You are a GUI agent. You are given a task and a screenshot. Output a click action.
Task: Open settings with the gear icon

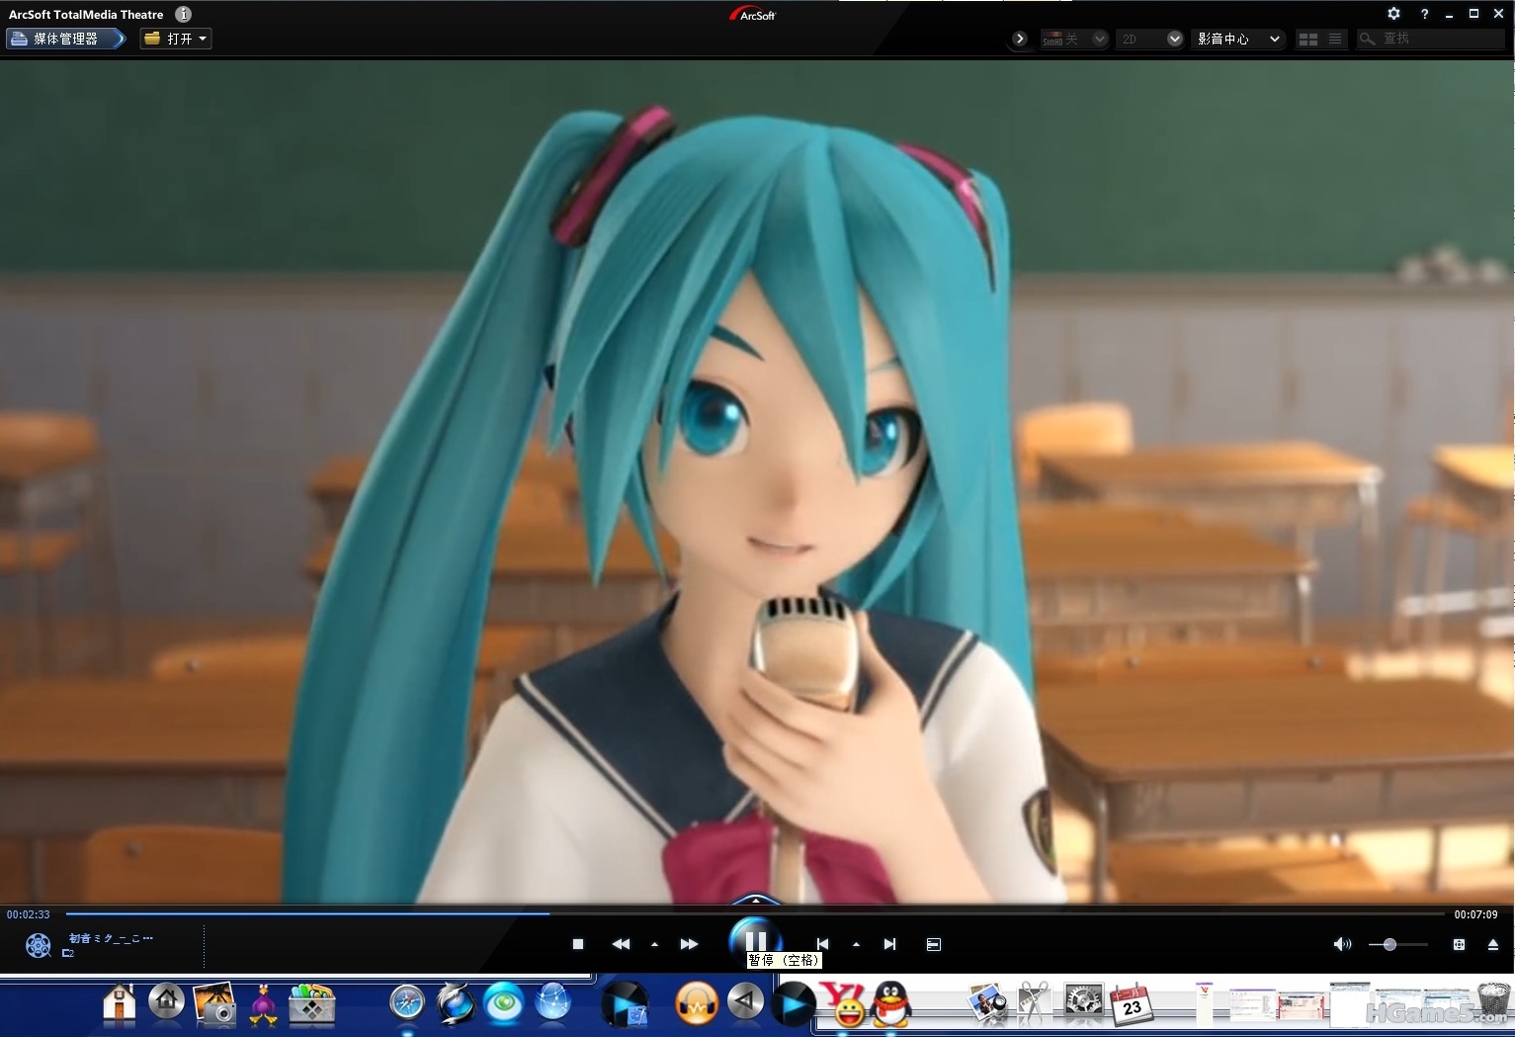click(1393, 14)
